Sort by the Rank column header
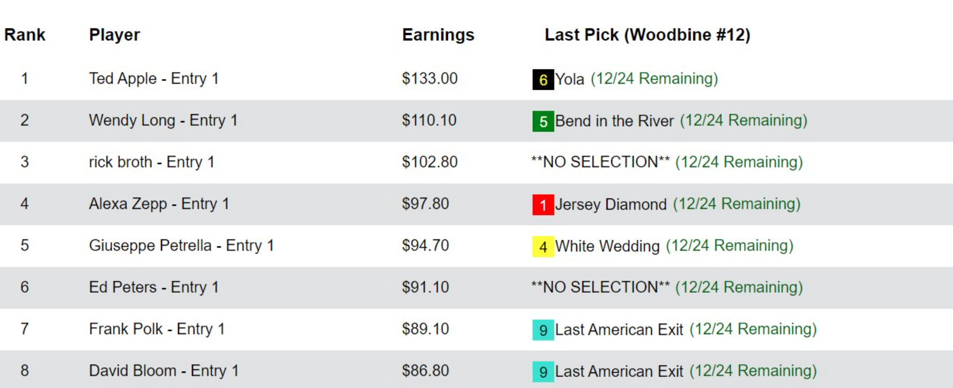This screenshot has height=388, width=953. pyautogui.click(x=24, y=35)
